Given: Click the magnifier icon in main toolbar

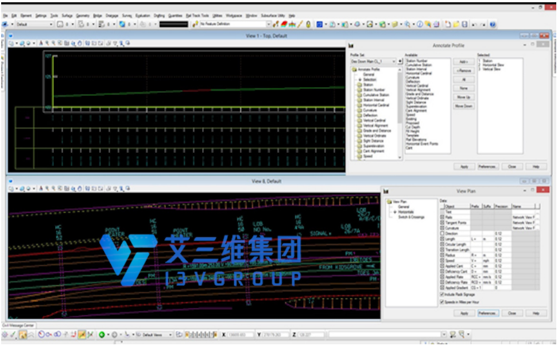Looking at the screenshot, I should (x=407, y=25).
